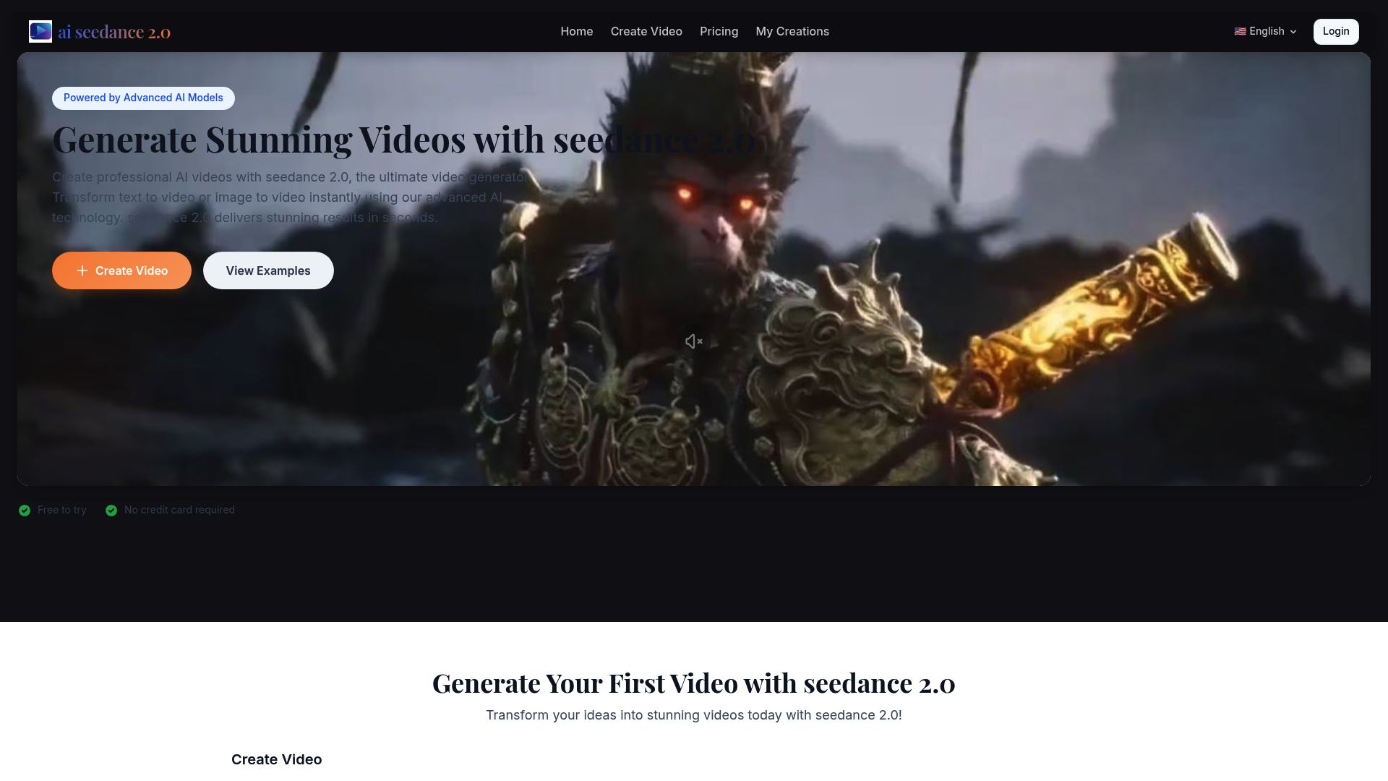This screenshot has width=1388, height=781.
Task: Navigate to the Pricing menu item
Action: 719,31
